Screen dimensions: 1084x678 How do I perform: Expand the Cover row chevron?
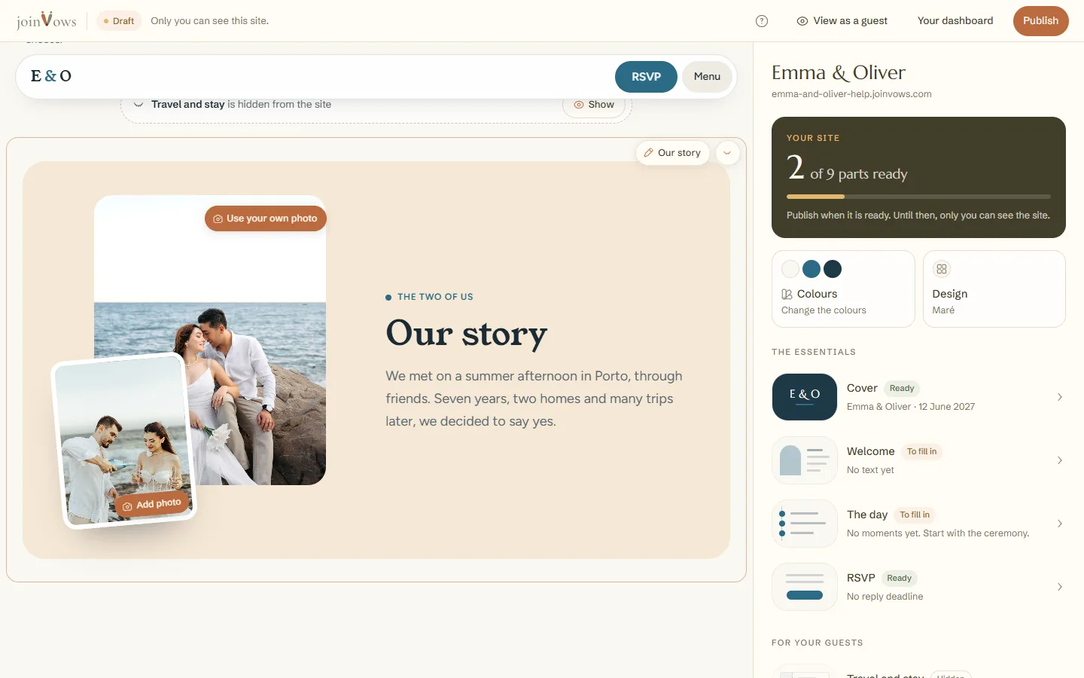1059,397
